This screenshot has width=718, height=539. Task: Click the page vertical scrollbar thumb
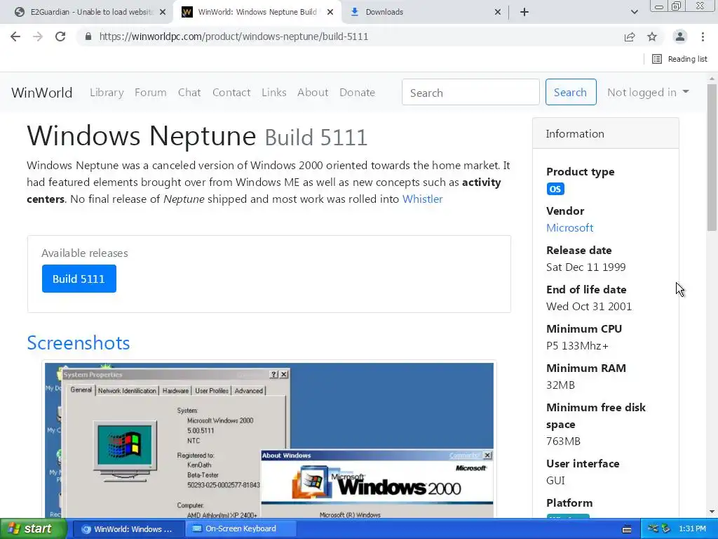[712, 157]
